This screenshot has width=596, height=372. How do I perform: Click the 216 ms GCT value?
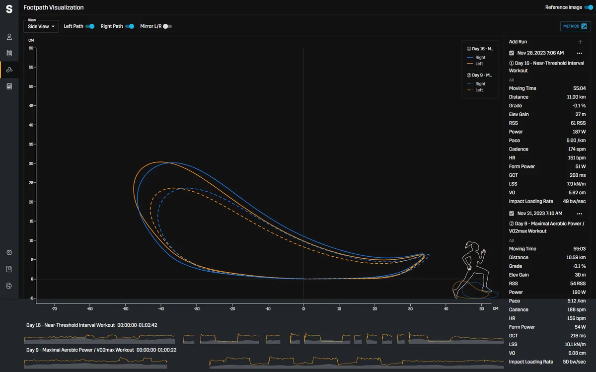click(x=578, y=336)
